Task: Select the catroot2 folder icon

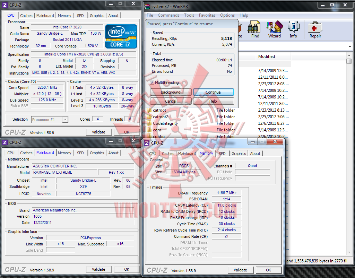Action: tap(149, 117)
